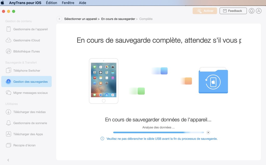Click the Gestion des sauvegardes clock icon
The width and height of the screenshot is (266, 165).
tap(8, 82)
